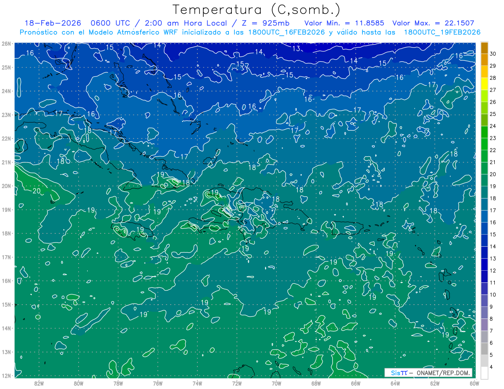Click the title "Temperatura (C,somb.)"
Screen dimensions: 504x389
click(257, 10)
